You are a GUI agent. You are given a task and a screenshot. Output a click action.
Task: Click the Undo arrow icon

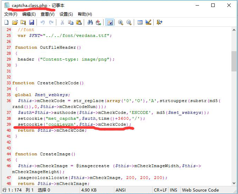42,22
